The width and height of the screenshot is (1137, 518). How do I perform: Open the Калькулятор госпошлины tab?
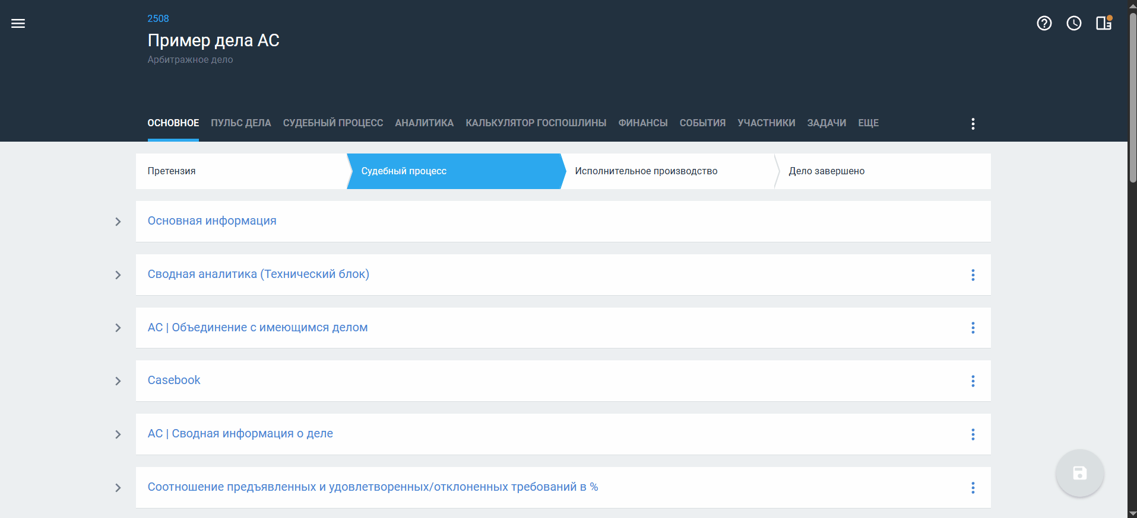(536, 123)
